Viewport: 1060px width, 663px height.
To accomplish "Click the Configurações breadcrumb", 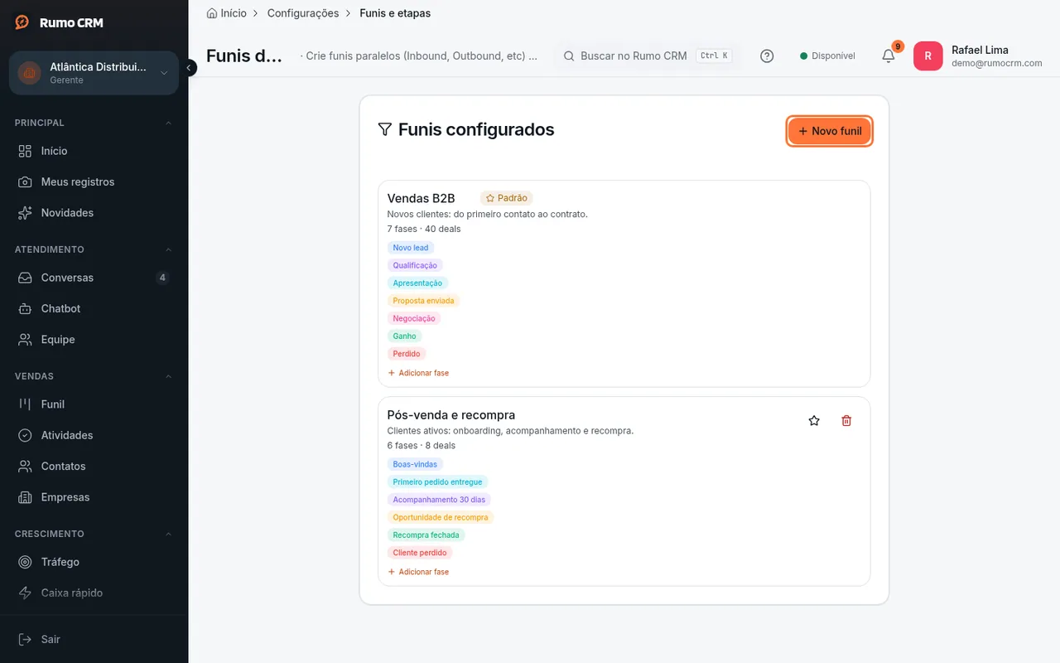I will tap(303, 13).
